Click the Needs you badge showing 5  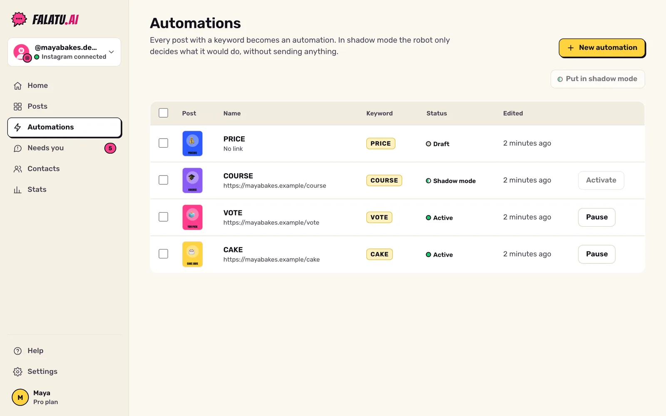click(110, 148)
